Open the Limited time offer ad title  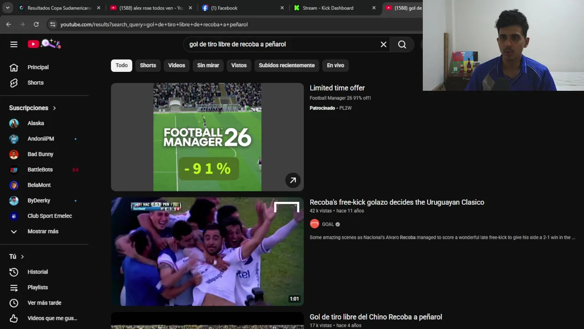pyautogui.click(x=337, y=88)
